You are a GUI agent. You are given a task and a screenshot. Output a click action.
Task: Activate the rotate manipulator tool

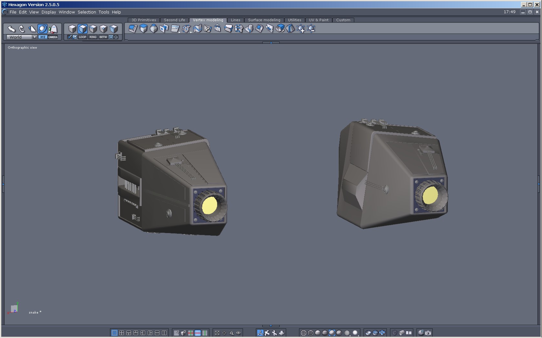click(x=22, y=29)
